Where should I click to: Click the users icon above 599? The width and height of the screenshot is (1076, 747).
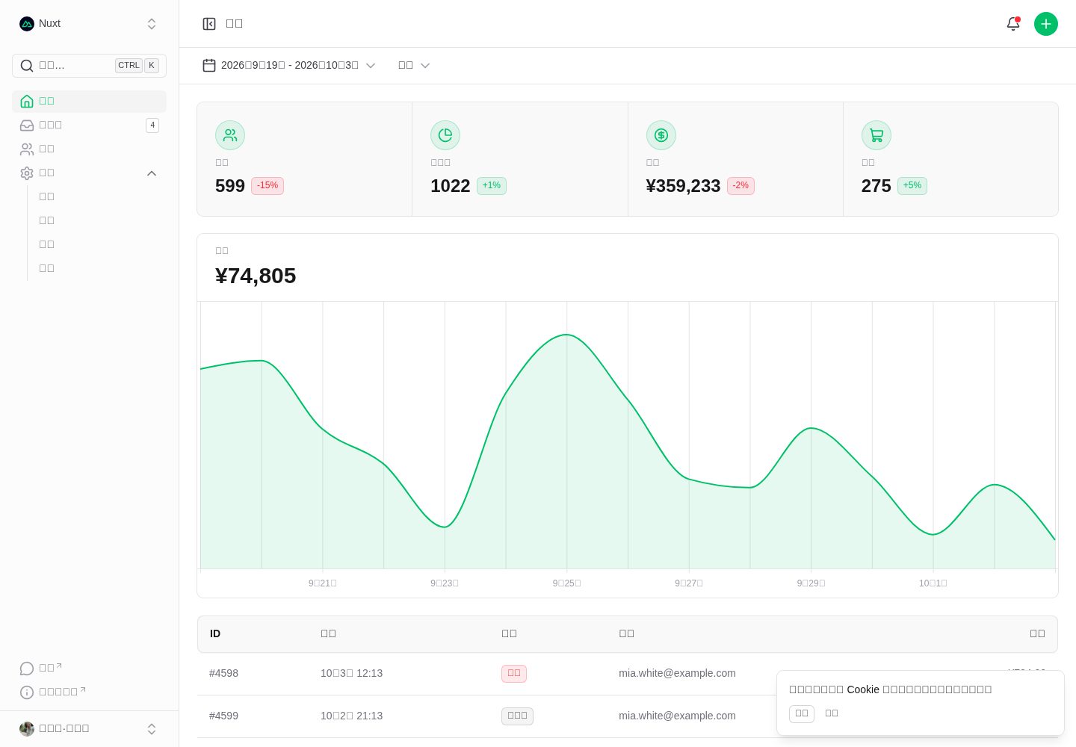(230, 135)
